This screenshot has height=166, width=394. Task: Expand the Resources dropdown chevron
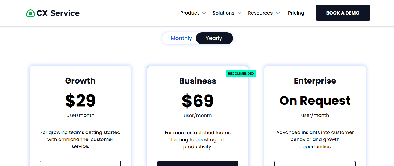pyautogui.click(x=278, y=13)
